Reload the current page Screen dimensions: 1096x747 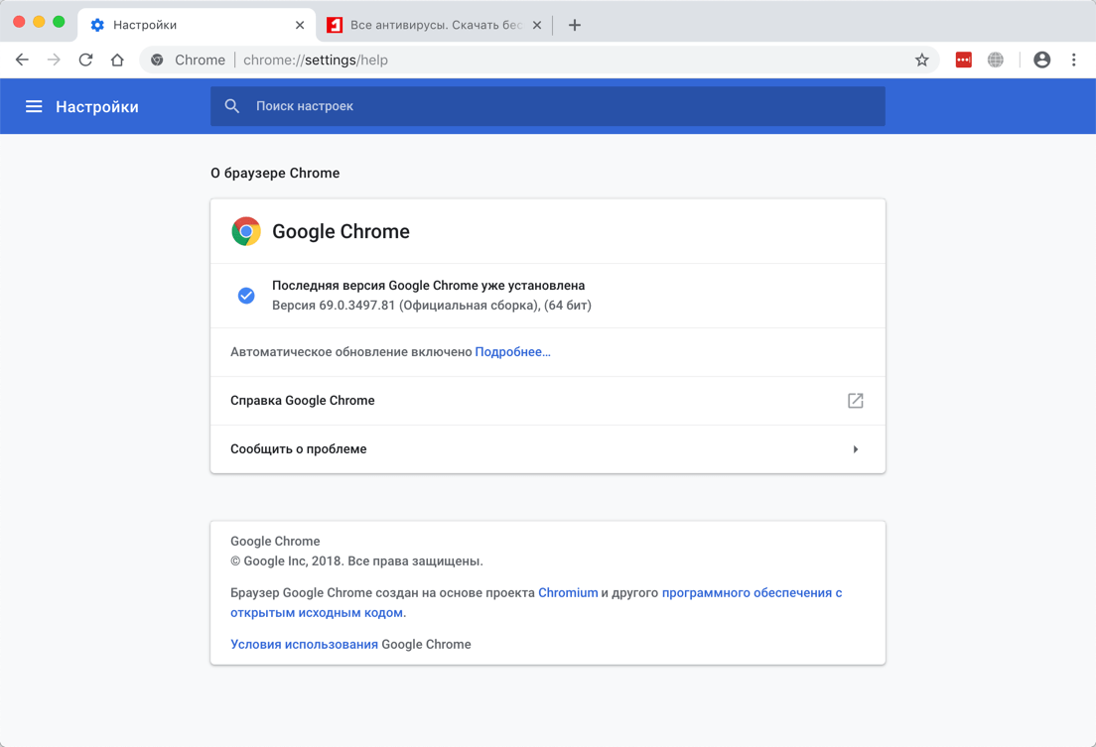[x=86, y=61]
